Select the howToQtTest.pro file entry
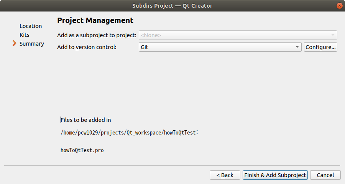Viewport: 345px width, 184px height. tap(82, 150)
